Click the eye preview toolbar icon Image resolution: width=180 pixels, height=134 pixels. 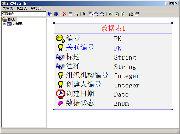[x=110, y=14]
